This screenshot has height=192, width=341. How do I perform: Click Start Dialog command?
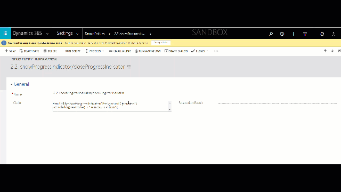(x=176, y=51)
